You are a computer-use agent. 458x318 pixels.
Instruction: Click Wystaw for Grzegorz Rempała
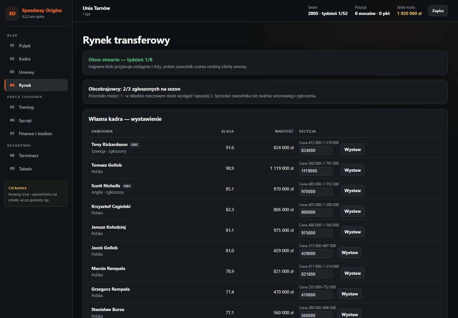pos(350,294)
